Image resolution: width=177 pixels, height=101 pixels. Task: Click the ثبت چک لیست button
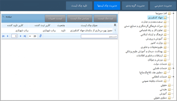tap(105, 18)
